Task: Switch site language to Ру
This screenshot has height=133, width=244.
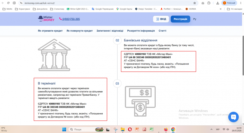Action: tap(195, 19)
